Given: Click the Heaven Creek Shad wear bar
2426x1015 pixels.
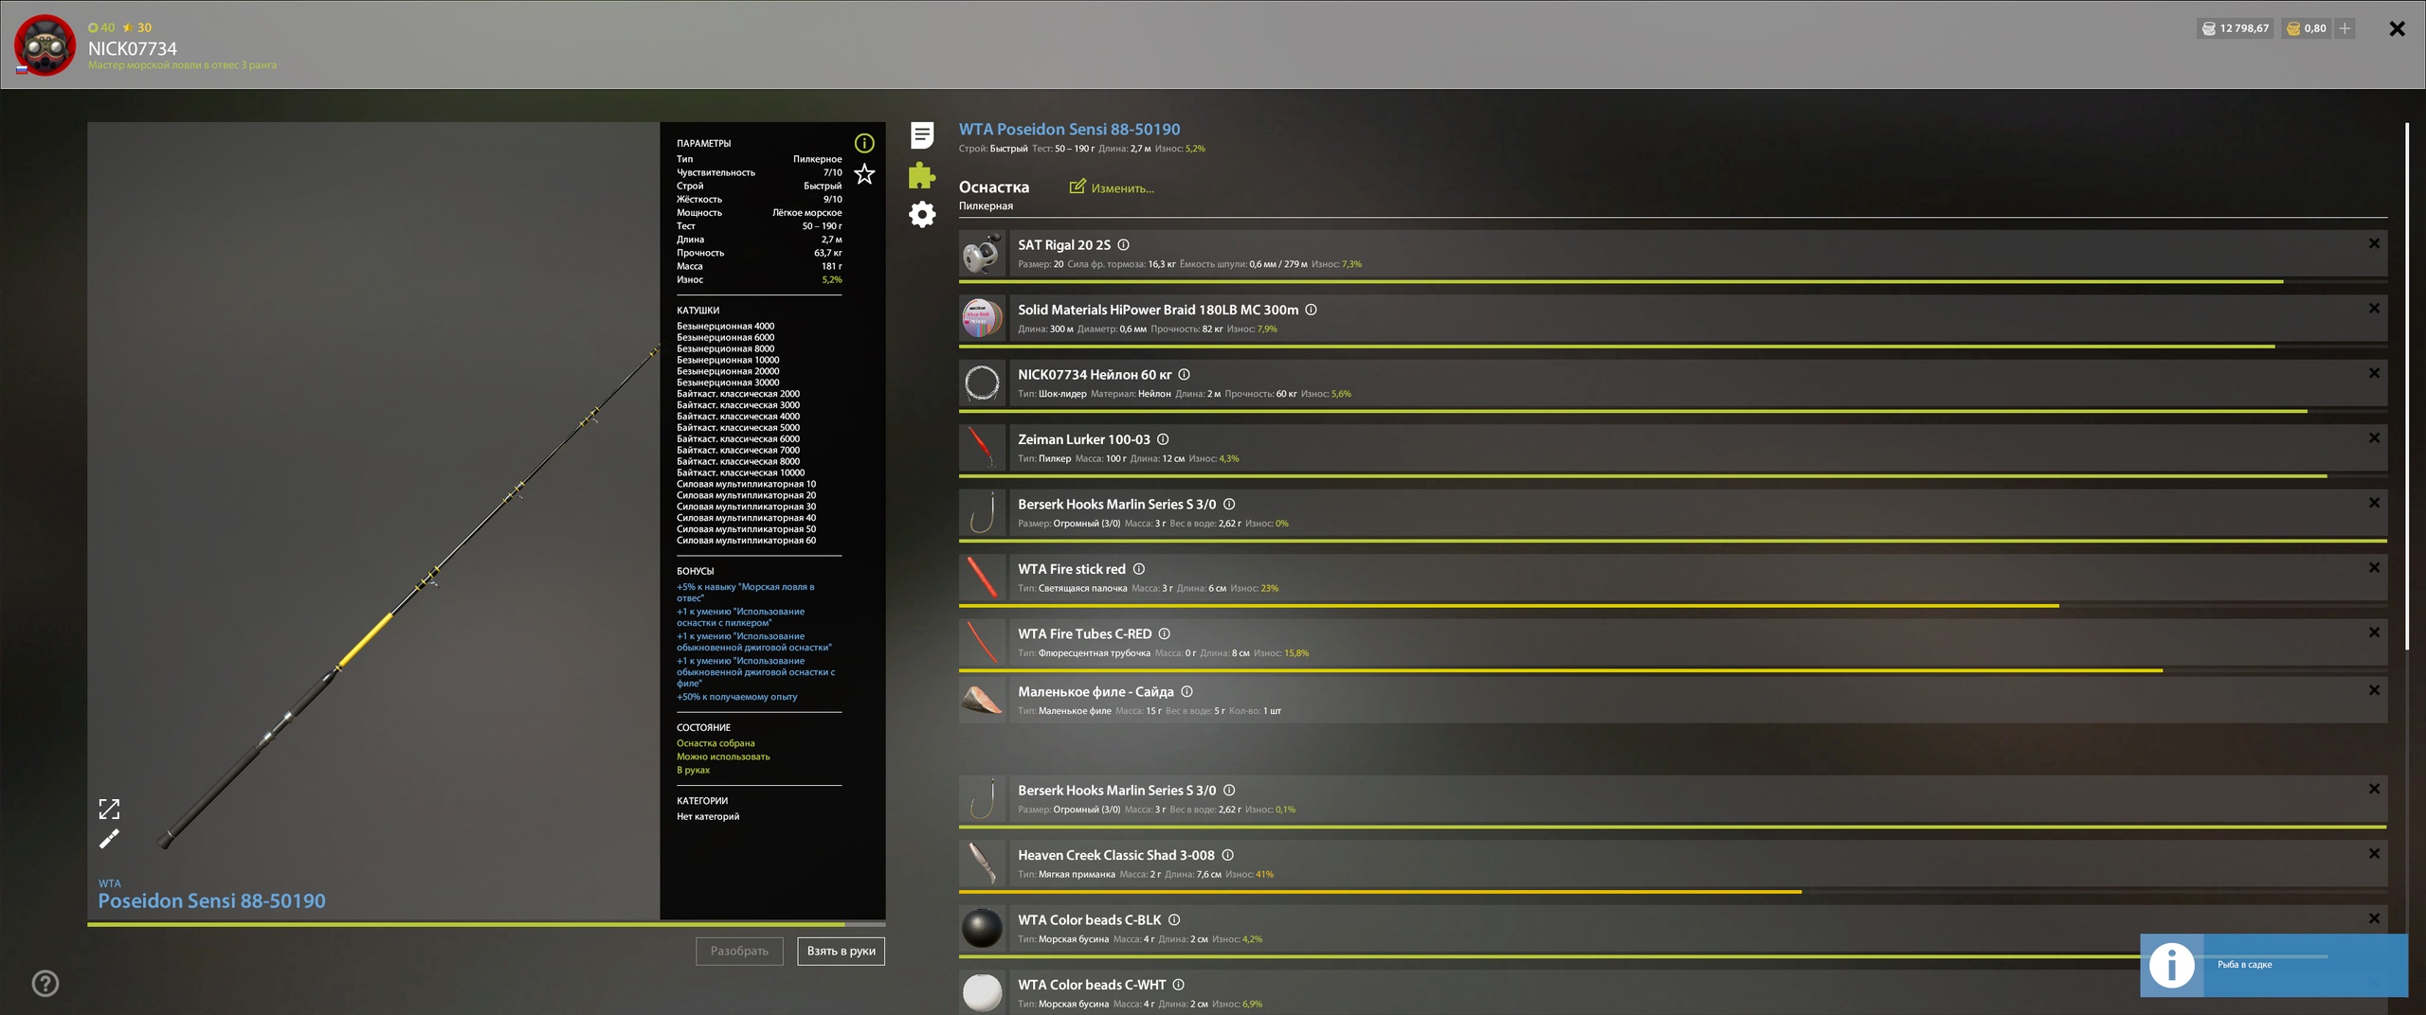Looking at the screenshot, I should coord(1673,892).
